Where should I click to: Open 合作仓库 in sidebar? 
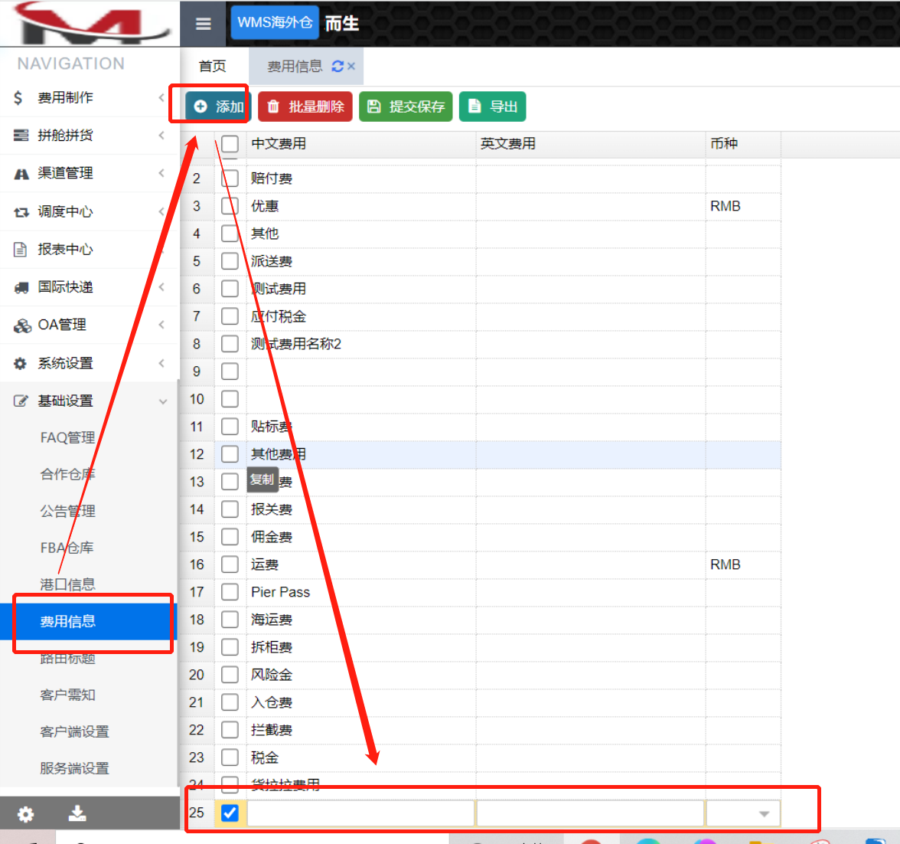coord(67,475)
